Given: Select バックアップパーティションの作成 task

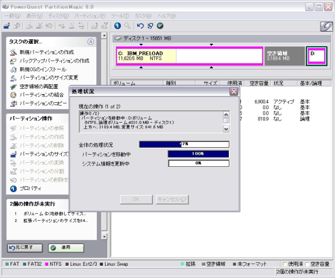Looking at the screenshot, I should click(54, 61).
